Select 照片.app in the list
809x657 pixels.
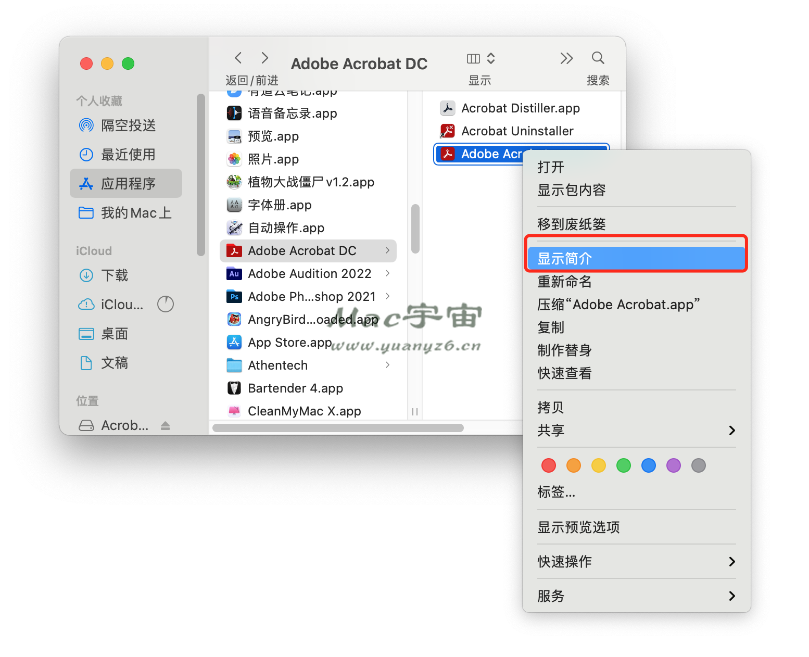click(x=308, y=159)
